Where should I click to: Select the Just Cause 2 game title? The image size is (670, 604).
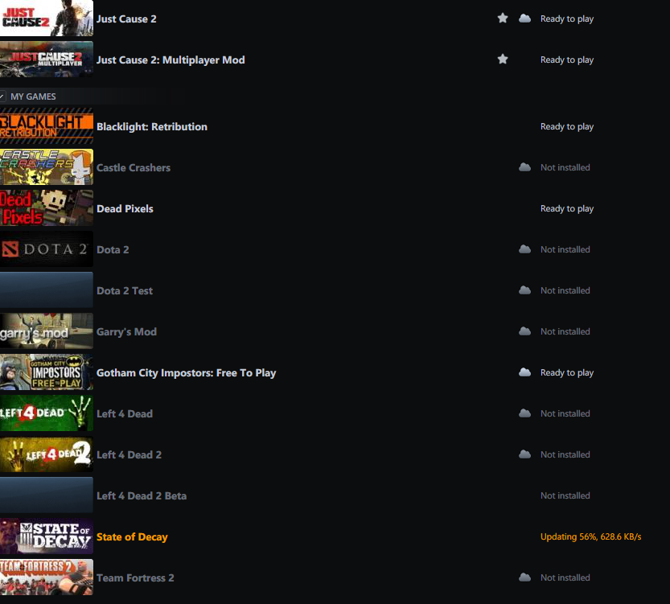[x=126, y=18]
